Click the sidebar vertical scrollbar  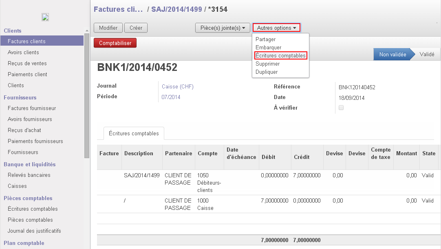[87, 94]
